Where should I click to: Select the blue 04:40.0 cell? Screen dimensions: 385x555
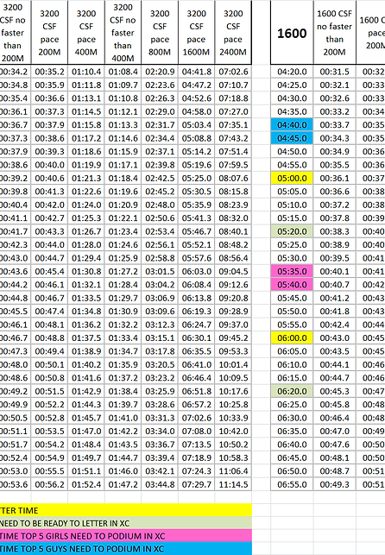tap(292, 125)
